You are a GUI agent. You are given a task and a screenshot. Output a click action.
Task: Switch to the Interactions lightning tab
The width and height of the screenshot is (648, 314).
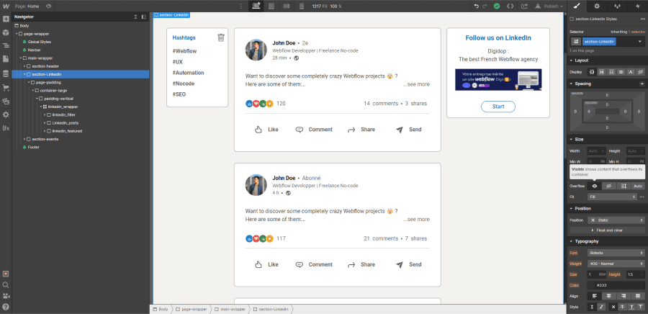[638, 6]
